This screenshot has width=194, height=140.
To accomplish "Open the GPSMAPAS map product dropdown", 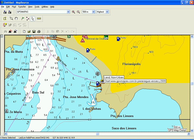I will point(68,12).
